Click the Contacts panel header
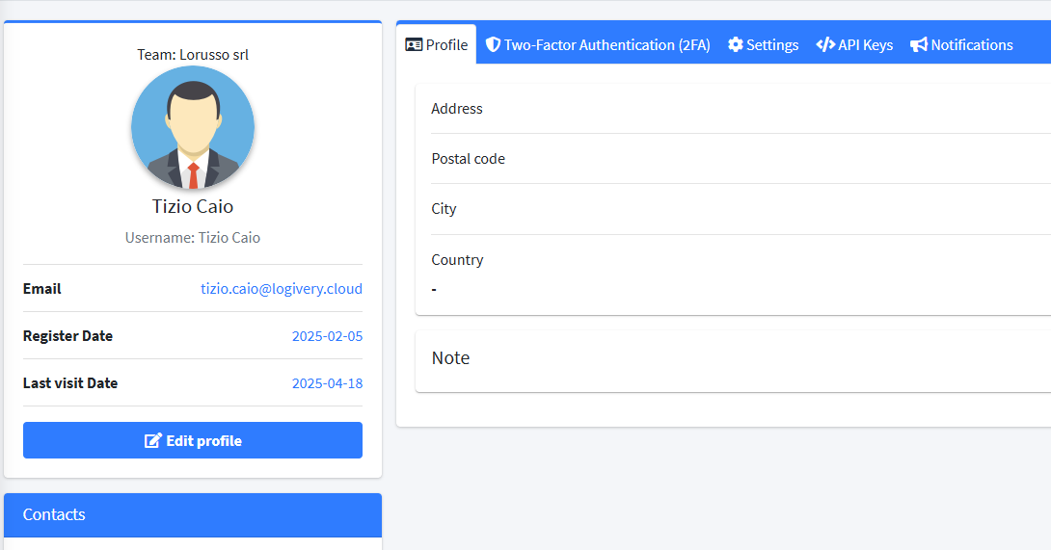 point(193,514)
